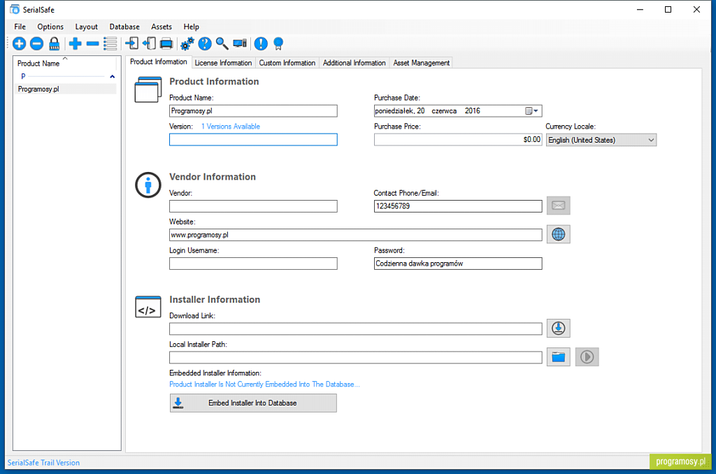716x474 pixels.
Task: Click the plain plus add icon
Action: [x=76, y=44]
